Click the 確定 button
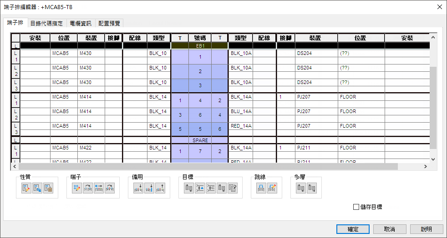This screenshot has height=238, width=447. pyautogui.click(x=353, y=229)
